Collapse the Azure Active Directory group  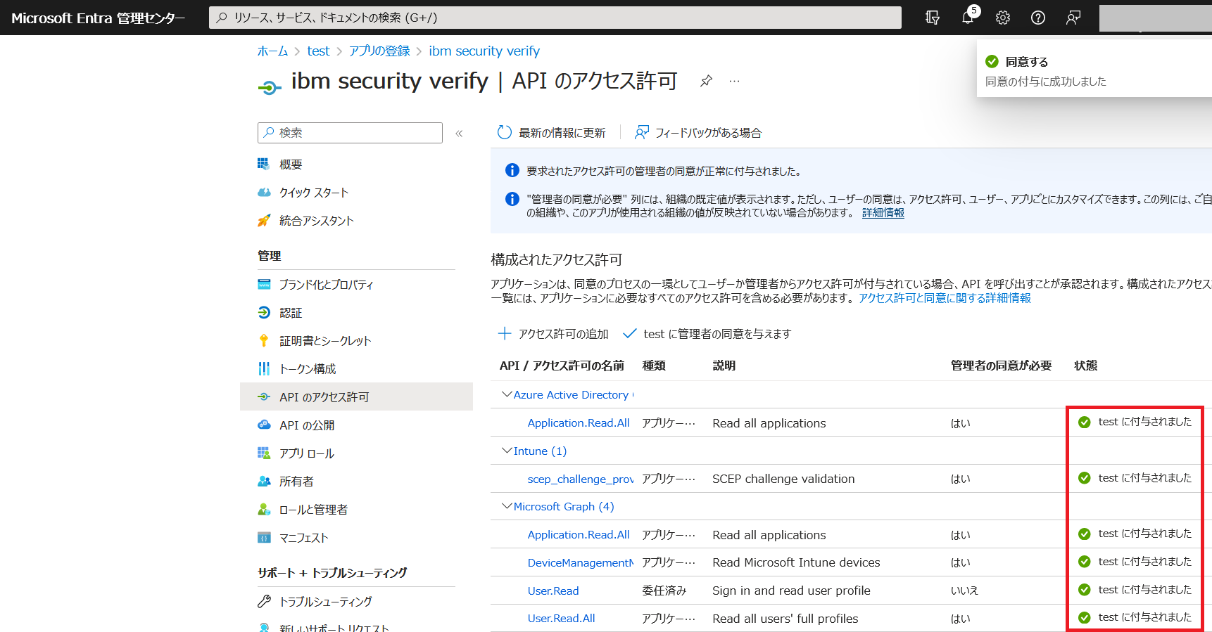pos(506,394)
